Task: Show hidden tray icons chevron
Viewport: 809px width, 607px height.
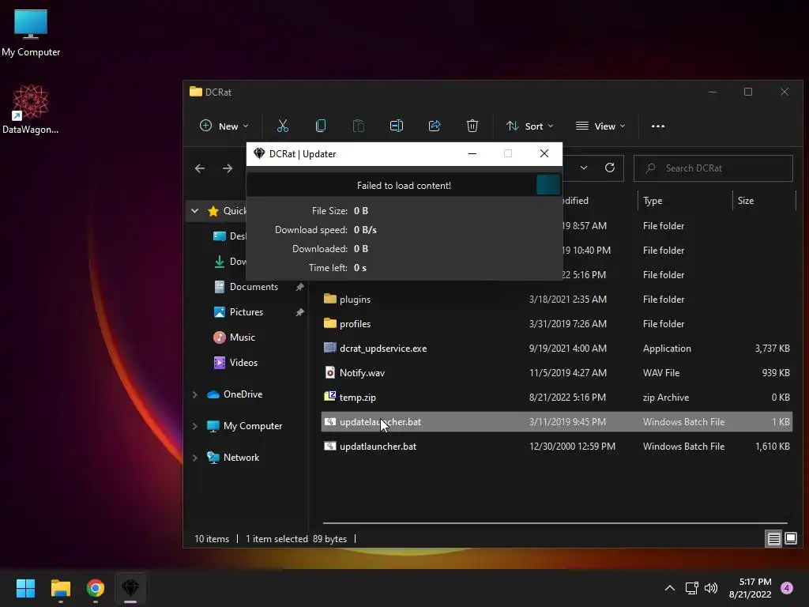Action: point(670,588)
